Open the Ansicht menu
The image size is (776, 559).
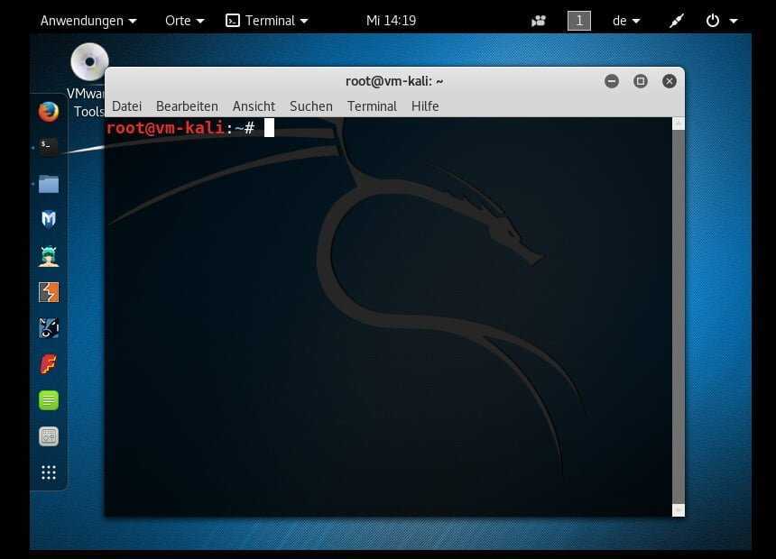tap(254, 106)
